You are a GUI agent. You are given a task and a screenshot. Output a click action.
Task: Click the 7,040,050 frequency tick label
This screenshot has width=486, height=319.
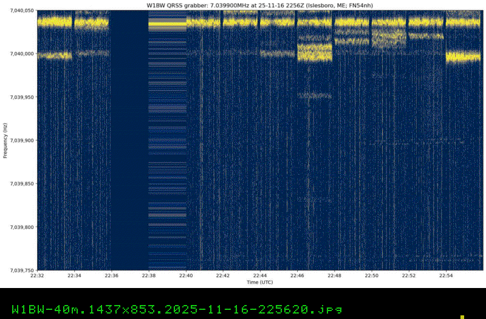(x=22, y=10)
